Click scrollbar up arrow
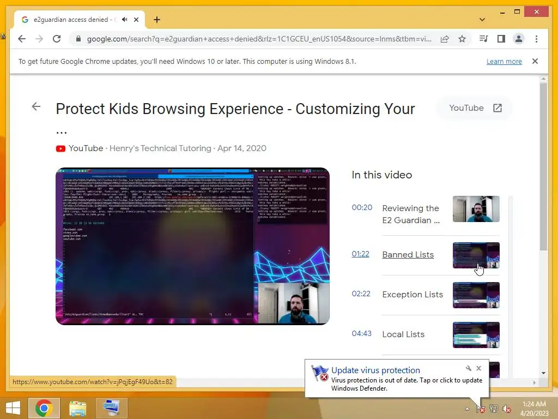This screenshot has height=419, width=558. click(x=543, y=79)
